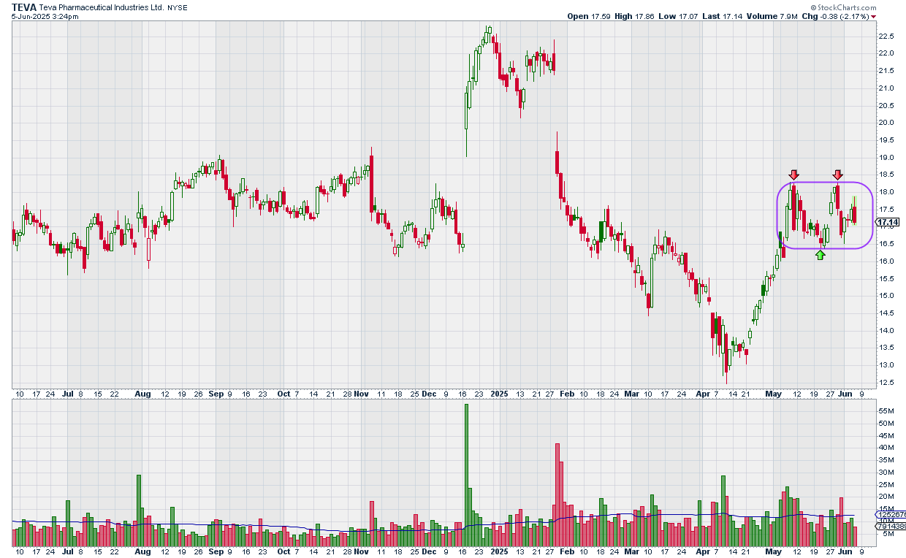The image size is (906, 558).
Task: Click the 40M volume axis label
Action: coord(886,448)
